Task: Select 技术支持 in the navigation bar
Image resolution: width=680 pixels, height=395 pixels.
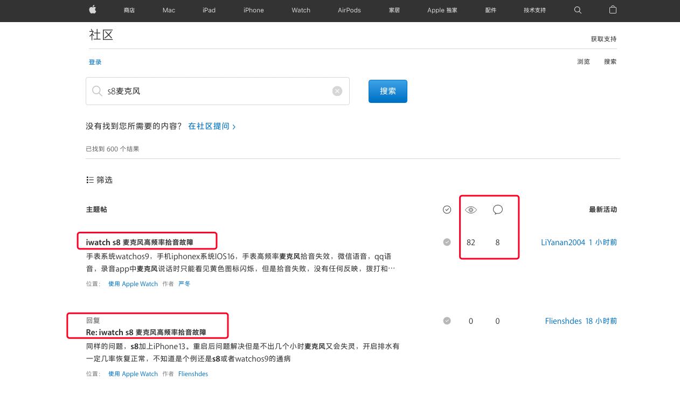Action: pos(534,10)
